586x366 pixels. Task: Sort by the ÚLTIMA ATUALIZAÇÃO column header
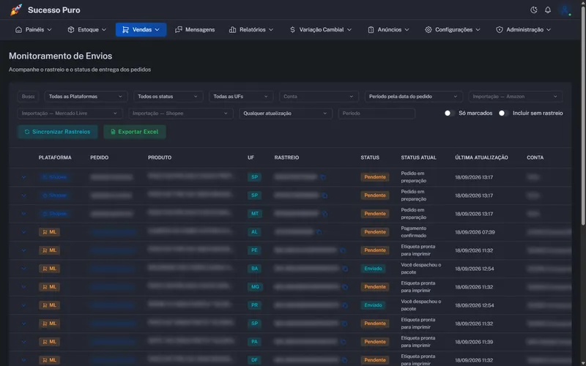(x=481, y=157)
